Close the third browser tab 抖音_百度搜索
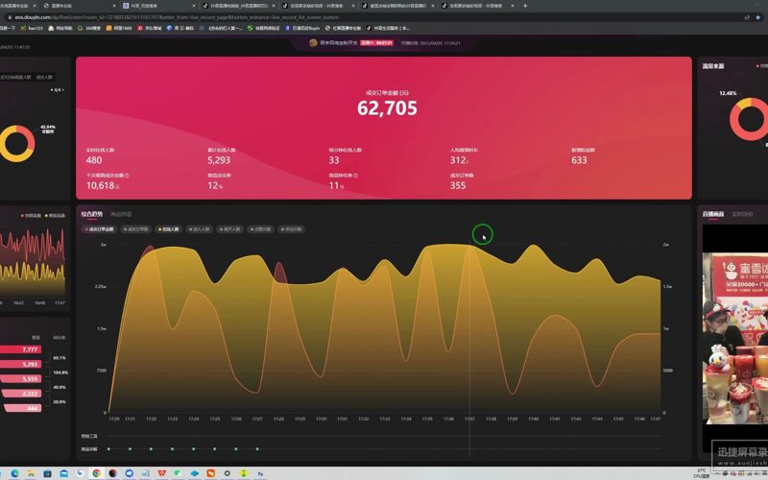 point(195,6)
